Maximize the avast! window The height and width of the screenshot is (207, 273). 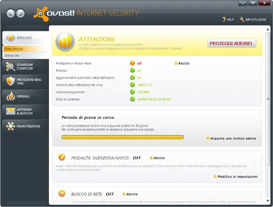click(x=253, y=3)
